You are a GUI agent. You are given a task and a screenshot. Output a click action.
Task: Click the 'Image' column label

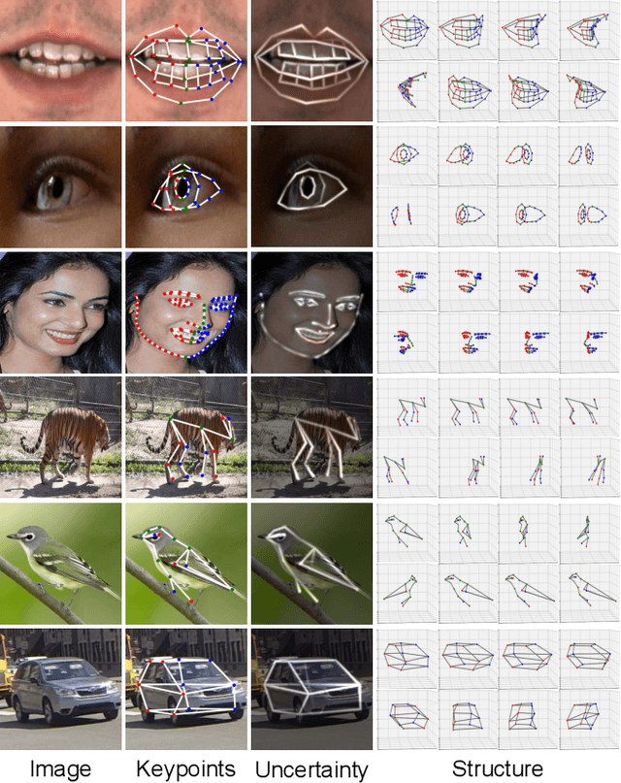coord(60,769)
